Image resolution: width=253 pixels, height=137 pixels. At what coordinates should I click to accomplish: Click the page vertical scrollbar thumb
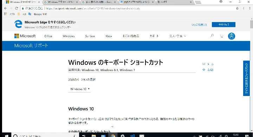click(252, 24)
